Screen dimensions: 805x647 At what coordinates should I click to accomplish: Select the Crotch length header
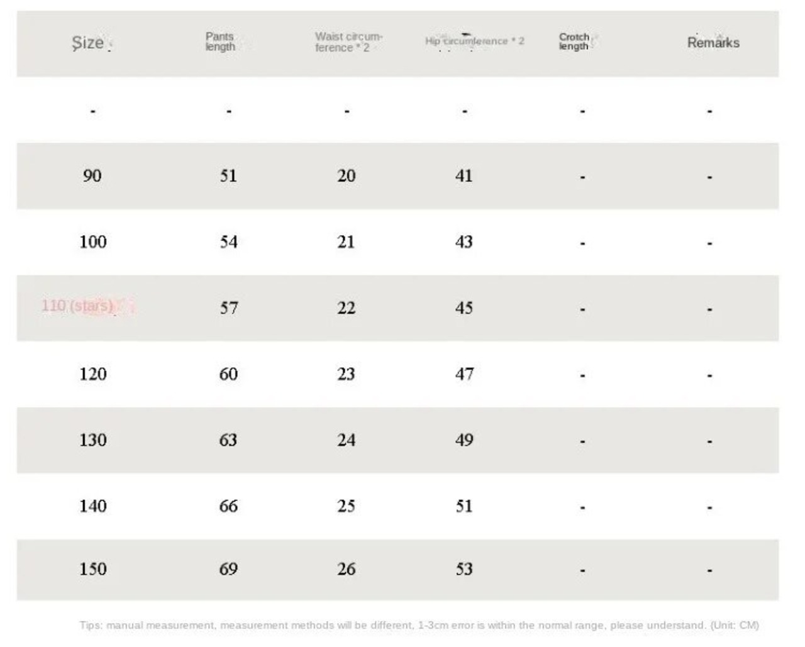(574, 41)
